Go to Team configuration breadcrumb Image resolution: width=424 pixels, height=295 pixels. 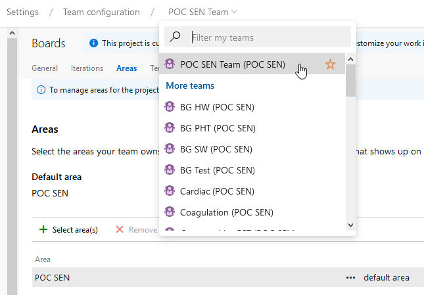pyautogui.click(x=101, y=12)
